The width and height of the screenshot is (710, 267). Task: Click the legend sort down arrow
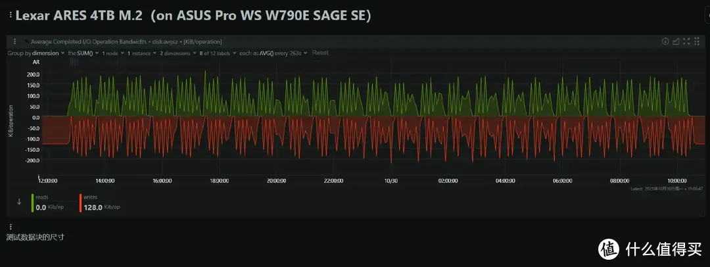(x=18, y=202)
